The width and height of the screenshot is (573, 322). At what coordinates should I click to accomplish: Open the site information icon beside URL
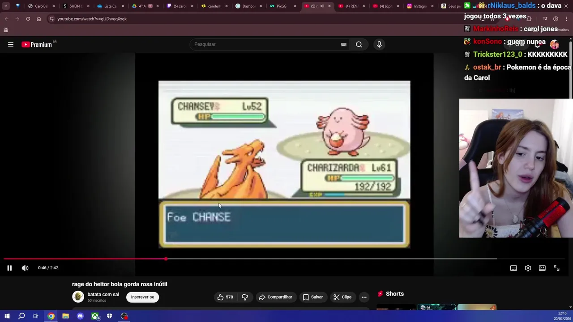pos(51,19)
